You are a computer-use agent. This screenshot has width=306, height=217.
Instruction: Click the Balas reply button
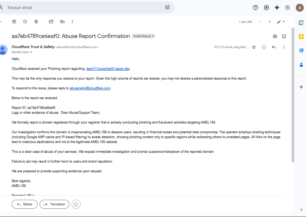point(24,204)
